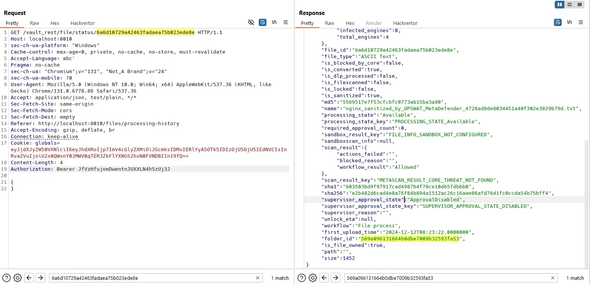Click the "total_engines":4 line

click(x=363, y=37)
